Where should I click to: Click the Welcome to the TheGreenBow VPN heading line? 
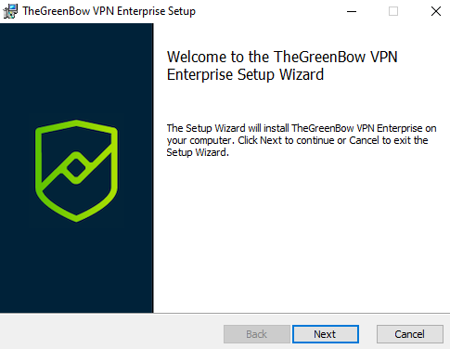pos(282,57)
